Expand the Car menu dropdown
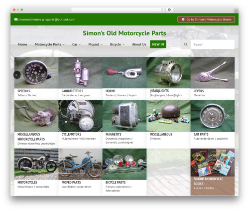Screen dimensions: 249x211 [76, 44]
